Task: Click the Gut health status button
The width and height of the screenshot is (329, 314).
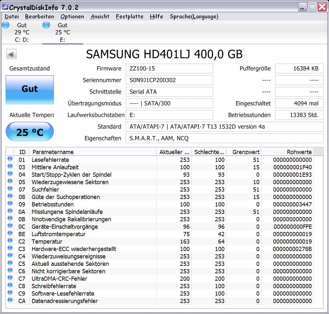Action: click(x=30, y=90)
